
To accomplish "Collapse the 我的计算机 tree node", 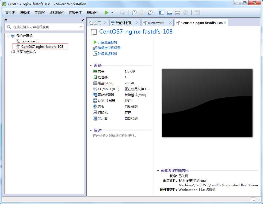I will pos(8,36).
